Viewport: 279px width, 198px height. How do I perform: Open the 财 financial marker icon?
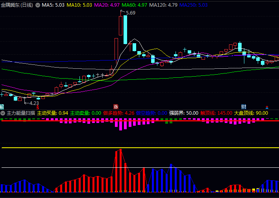click(244, 107)
